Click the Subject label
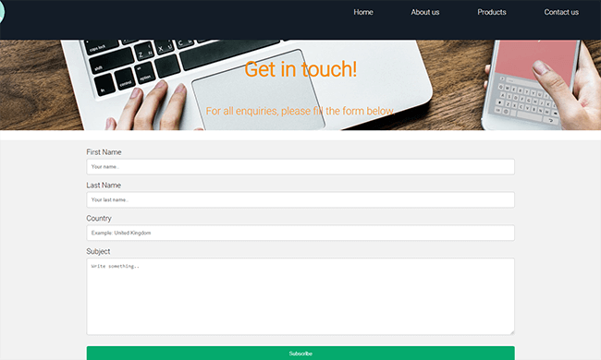This screenshot has height=360, width=601. pyautogui.click(x=98, y=251)
